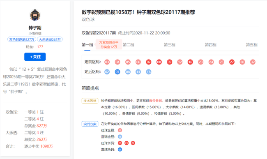Image resolution: width=267 pixels, height=159 pixels.
Task: Click the 双色球 总奖金 827万 line
Action: click(x=35, y=126)
